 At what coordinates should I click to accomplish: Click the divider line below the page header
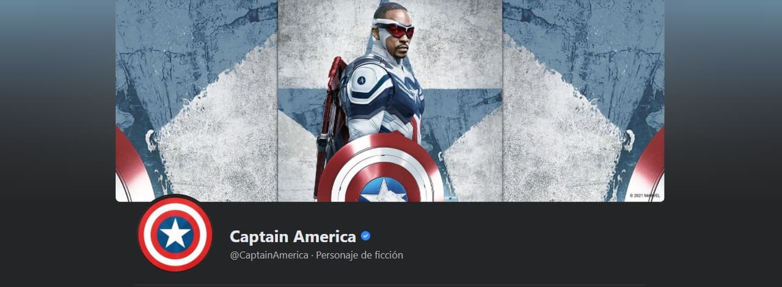pos(390,285)
